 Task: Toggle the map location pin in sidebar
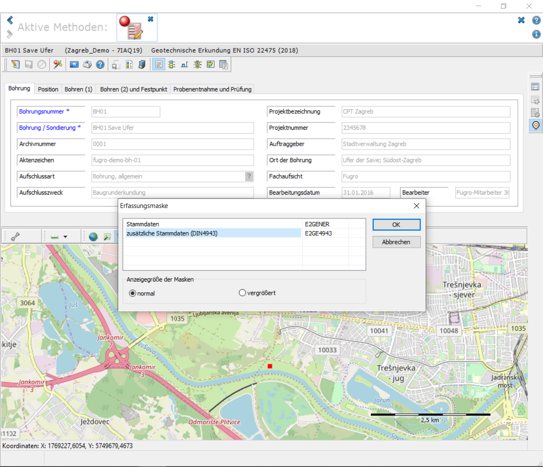pos(536,125)
